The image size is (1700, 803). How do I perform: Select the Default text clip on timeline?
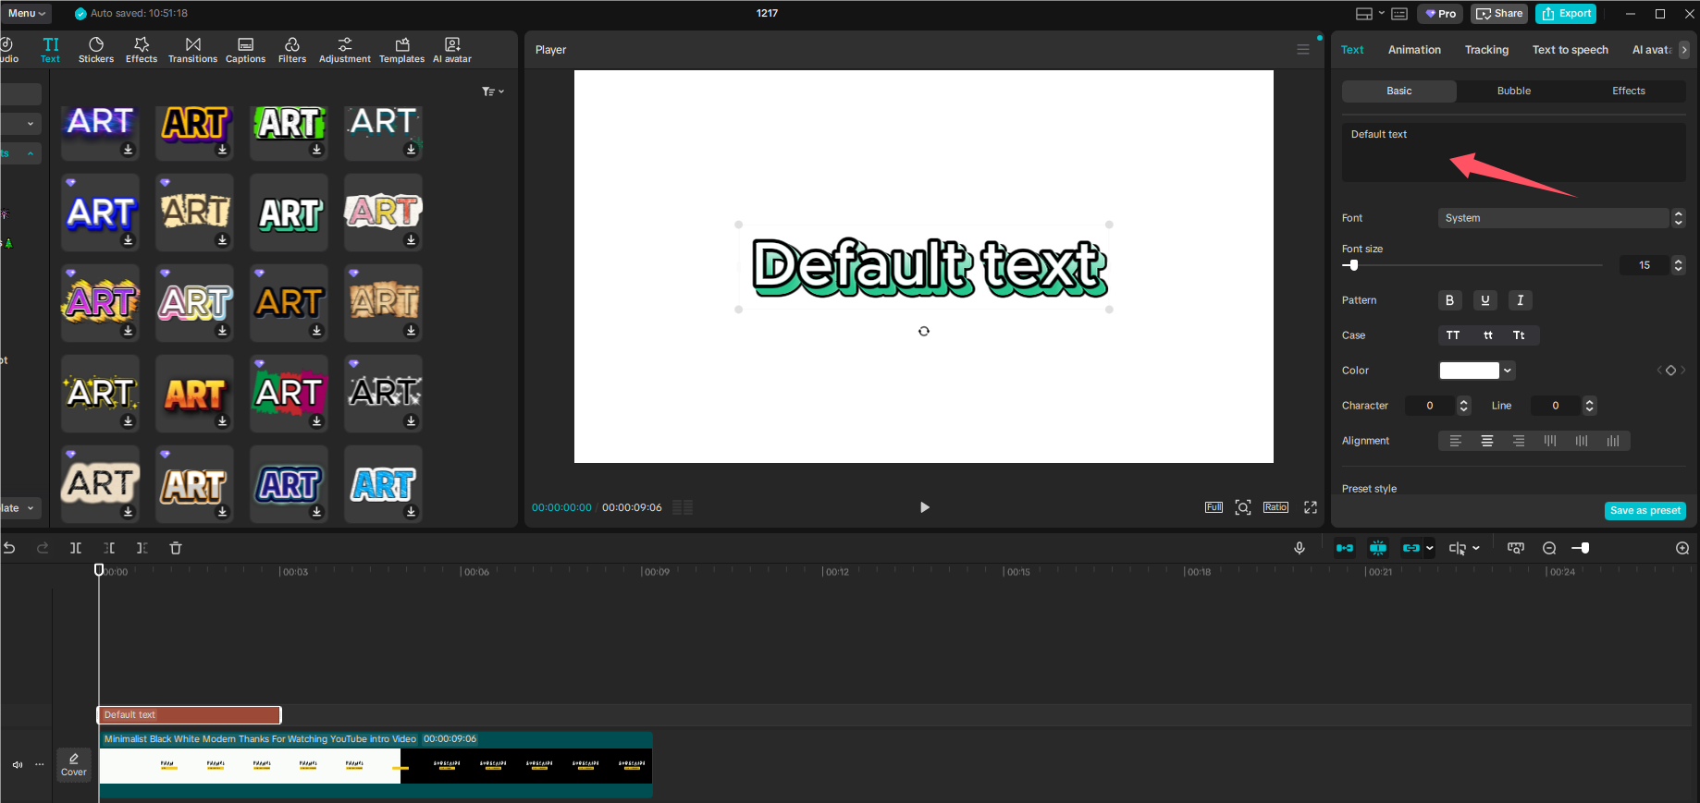189,714
